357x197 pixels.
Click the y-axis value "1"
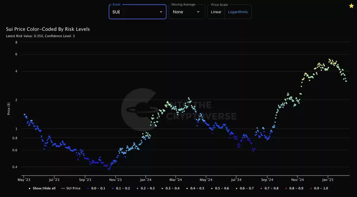point(16,129)
